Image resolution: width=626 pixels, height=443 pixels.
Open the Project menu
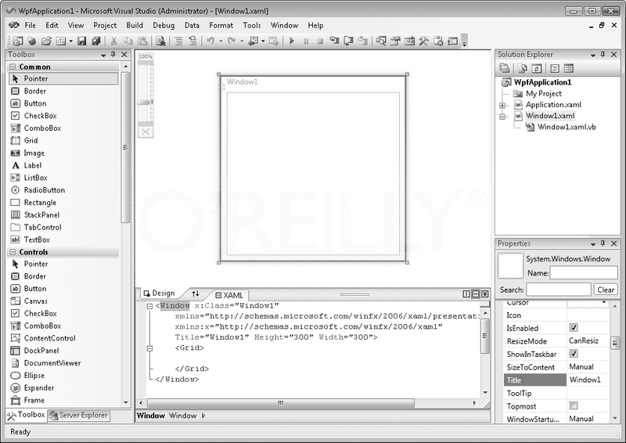[105, 25]
